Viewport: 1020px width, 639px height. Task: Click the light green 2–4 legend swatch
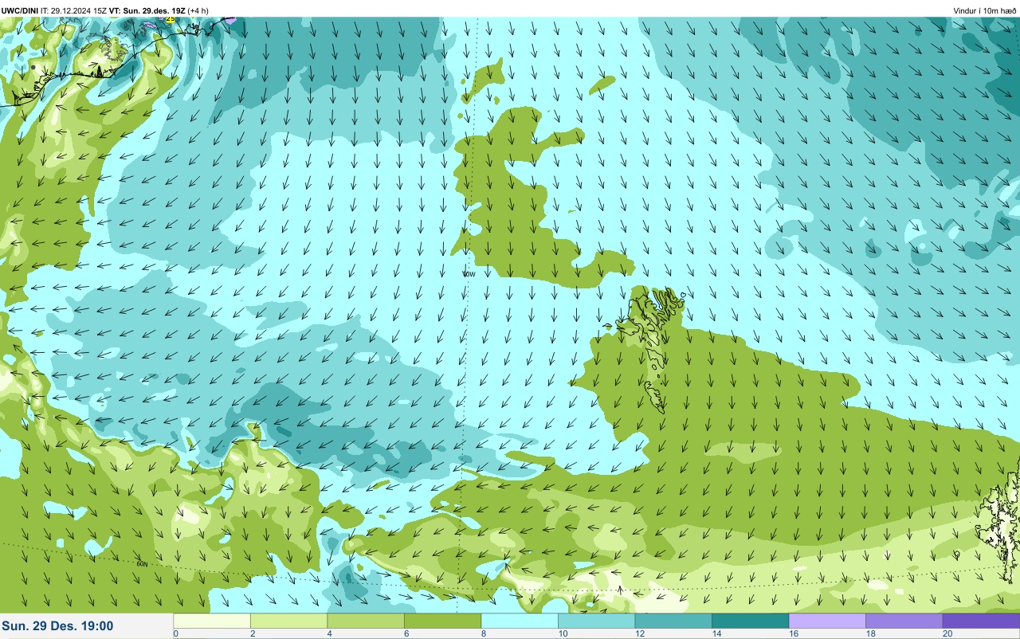288,621
